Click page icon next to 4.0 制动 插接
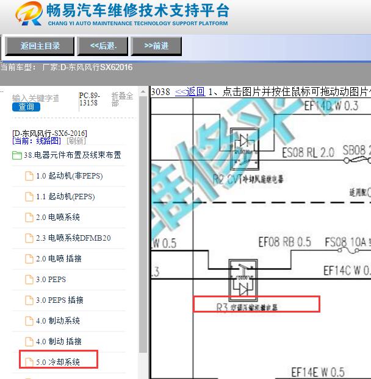 (29, 342)
